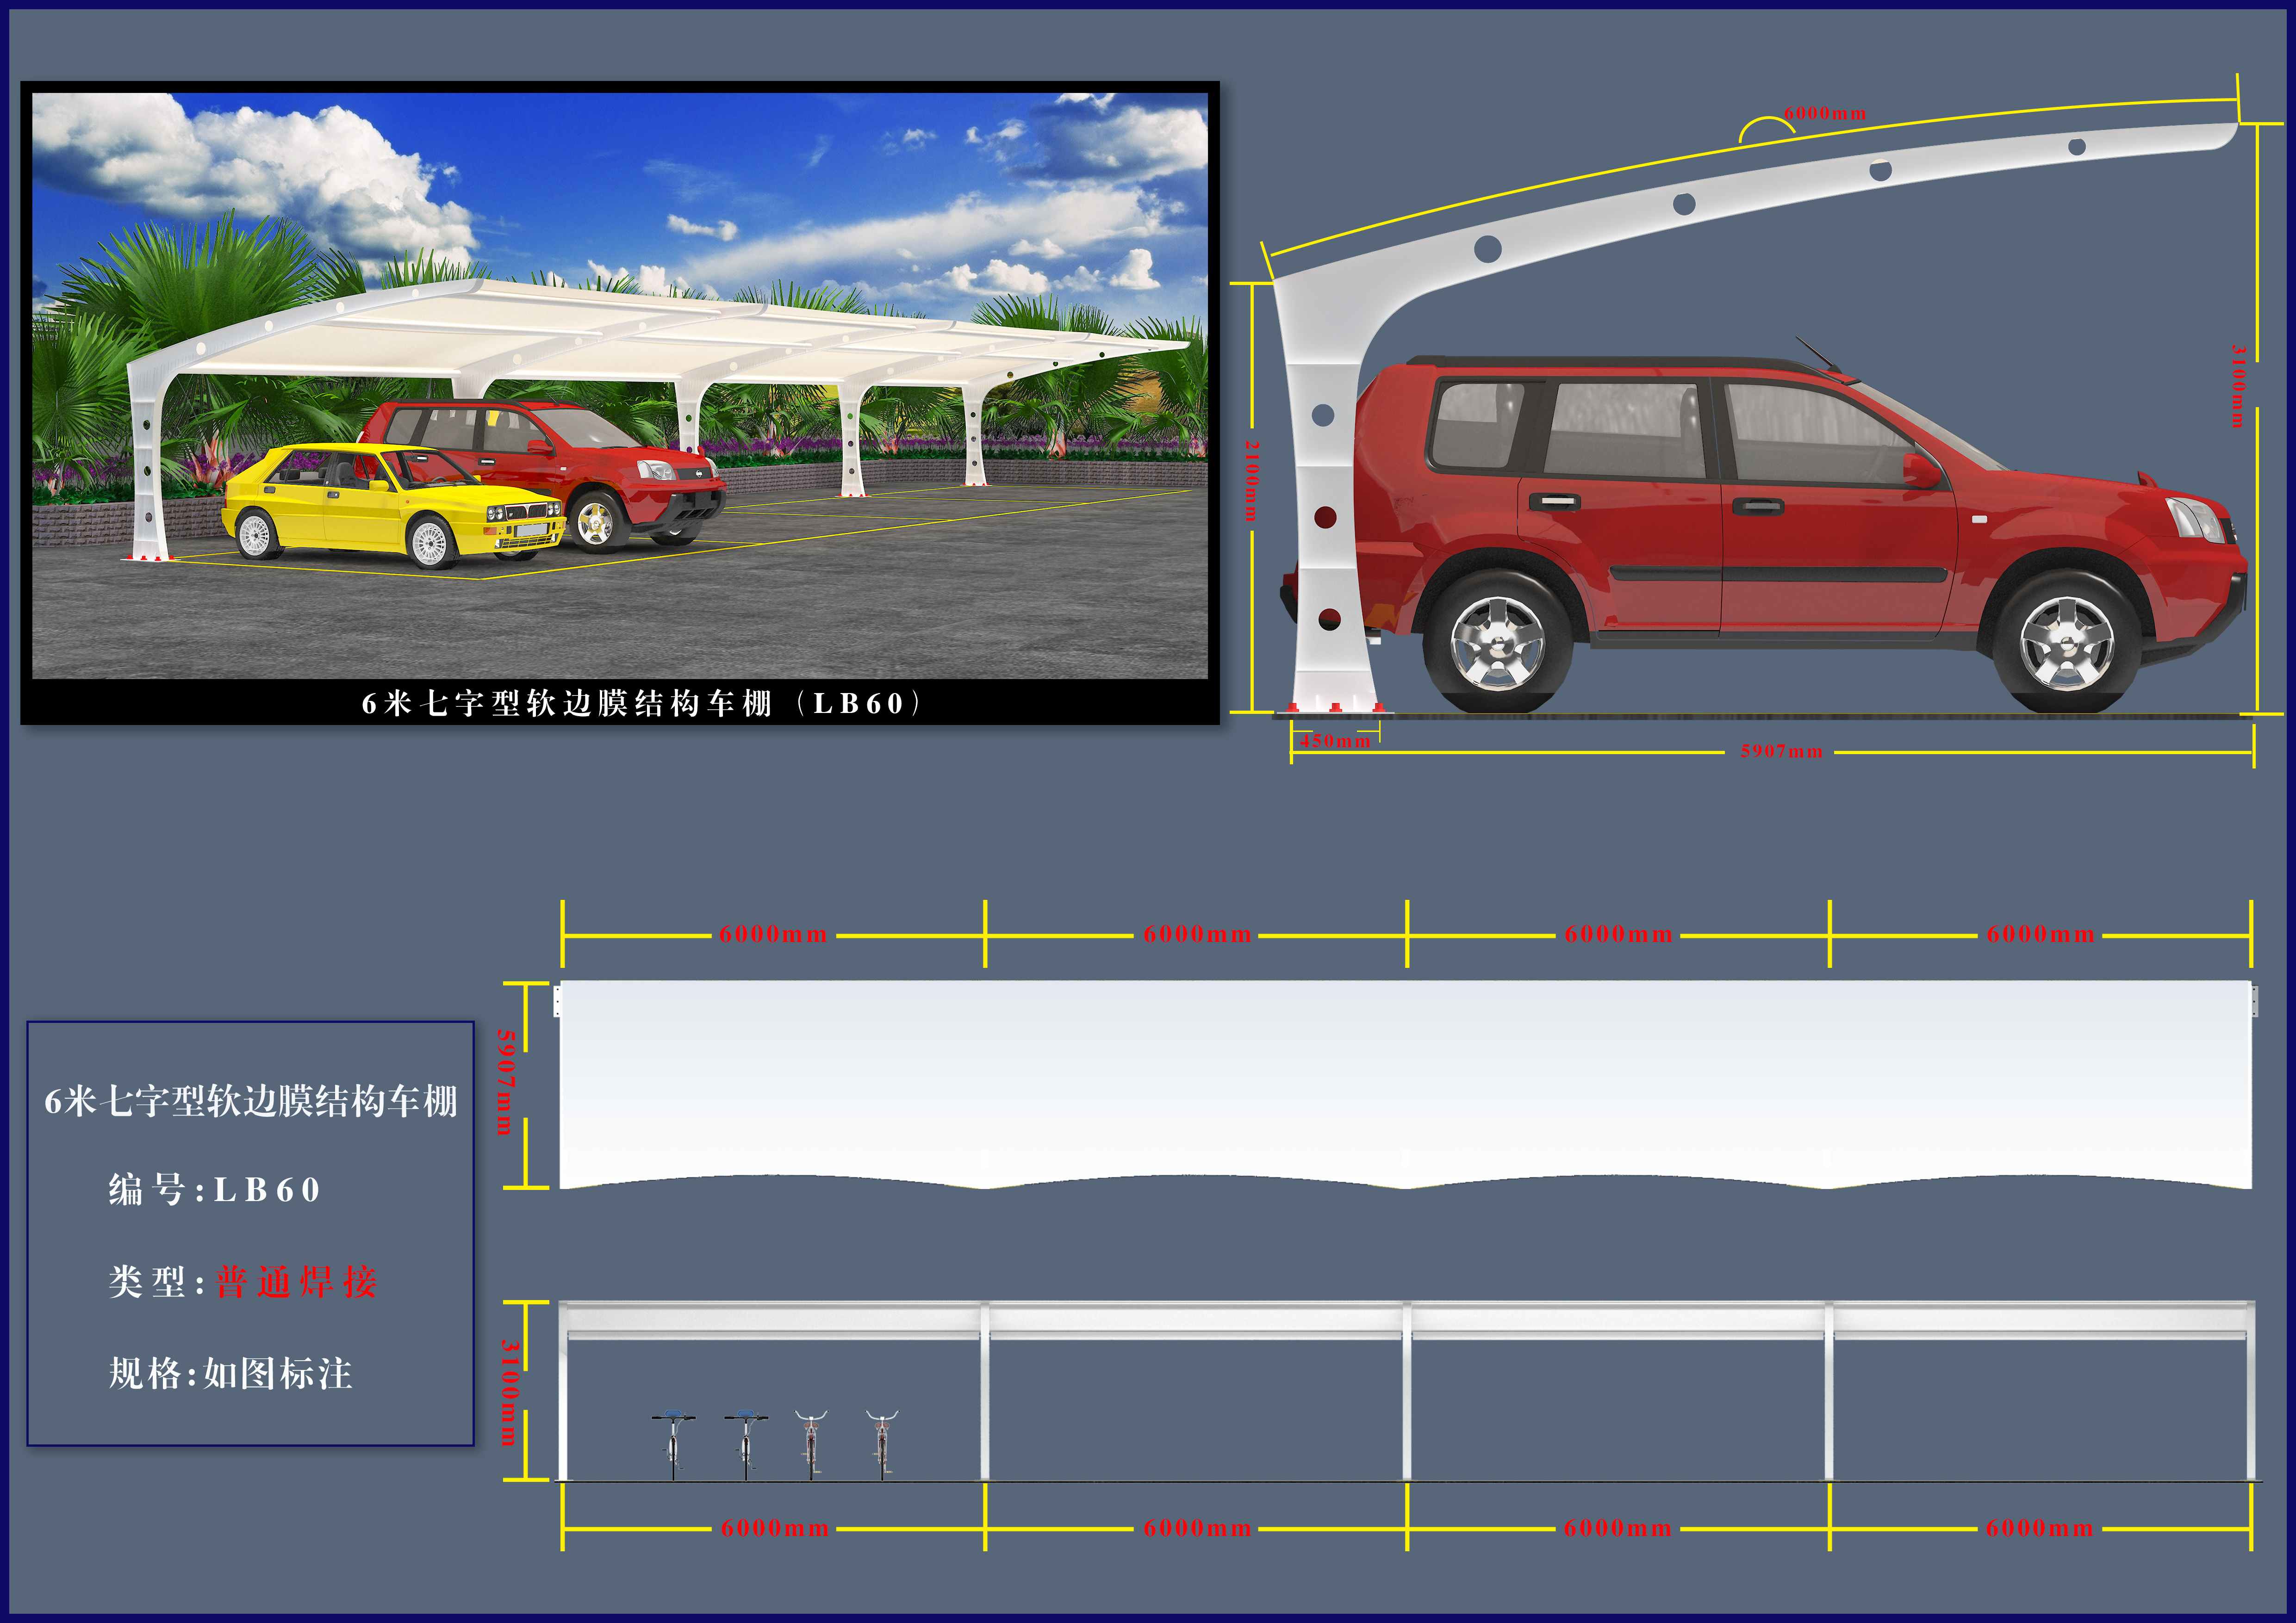
Task: Click the 2100mm column height label
Action: (x=1251, y=480)
